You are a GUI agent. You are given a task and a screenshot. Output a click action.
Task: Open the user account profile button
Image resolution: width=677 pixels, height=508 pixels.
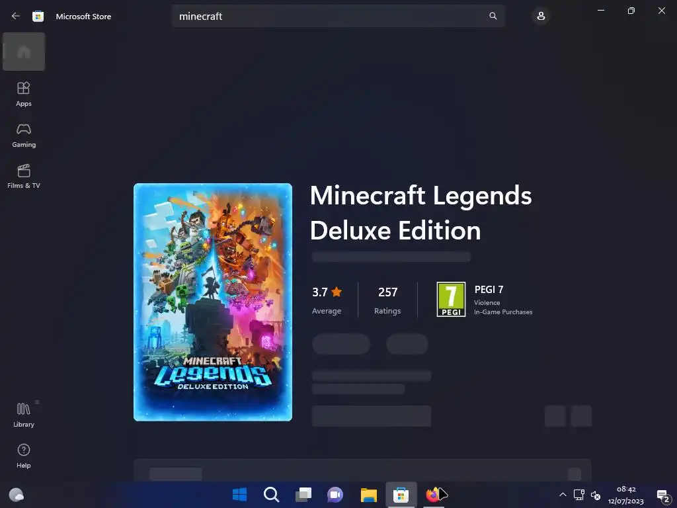pos(541,16)
